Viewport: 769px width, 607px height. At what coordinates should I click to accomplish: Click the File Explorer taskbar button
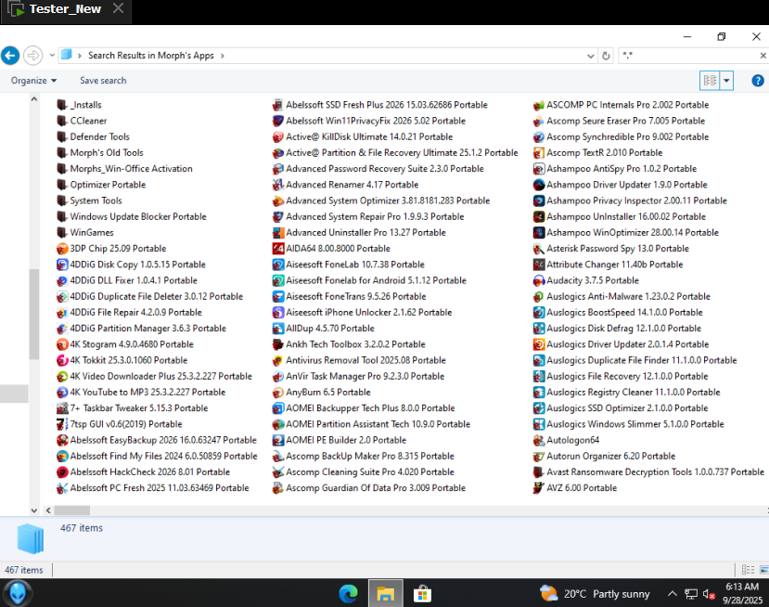(386, 594)
